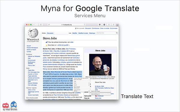Click the Ronald Wayne link
Image resolution: width=180 pixels, height=112 pixels.
(x=67, y=72)
